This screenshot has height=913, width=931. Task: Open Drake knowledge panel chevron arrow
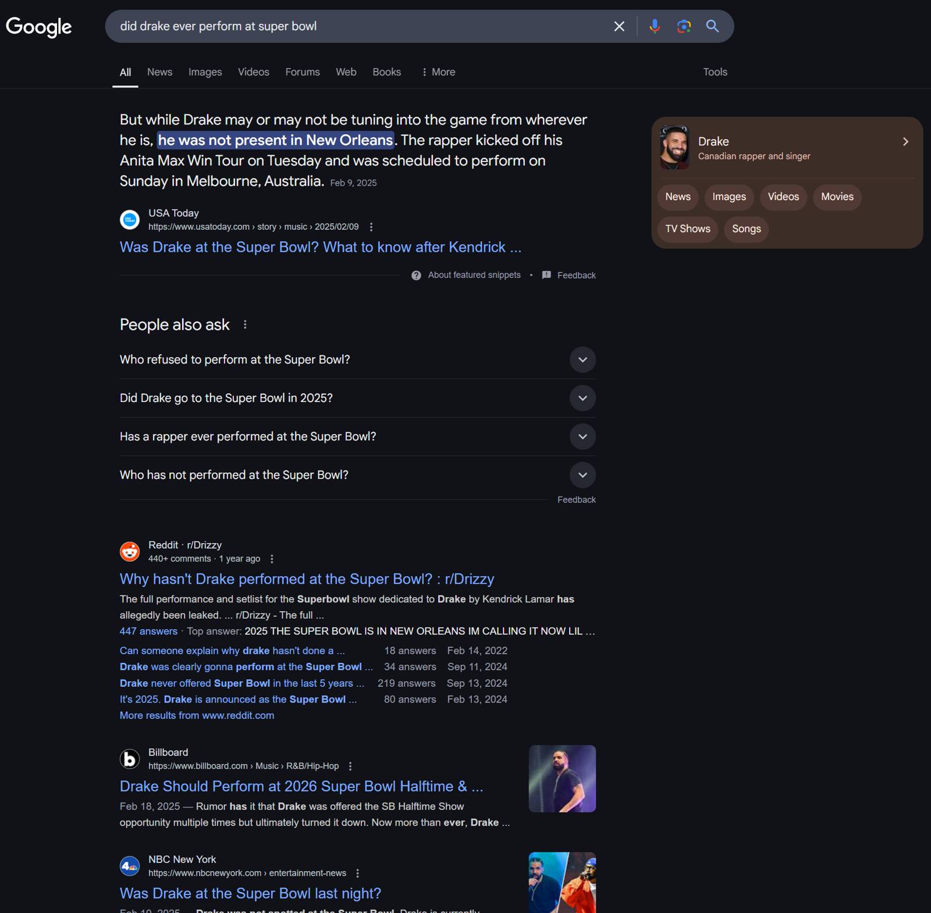[x=905, y=142]
